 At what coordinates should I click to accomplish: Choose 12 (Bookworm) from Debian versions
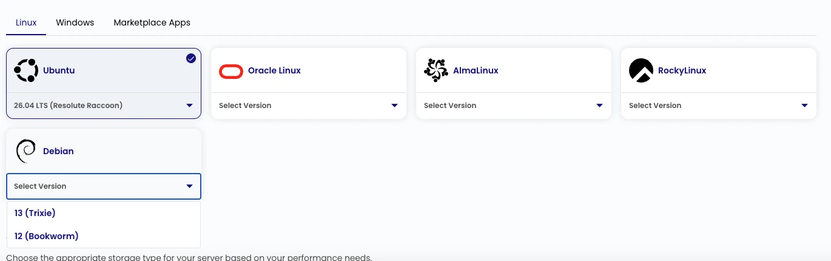(104, 236)
